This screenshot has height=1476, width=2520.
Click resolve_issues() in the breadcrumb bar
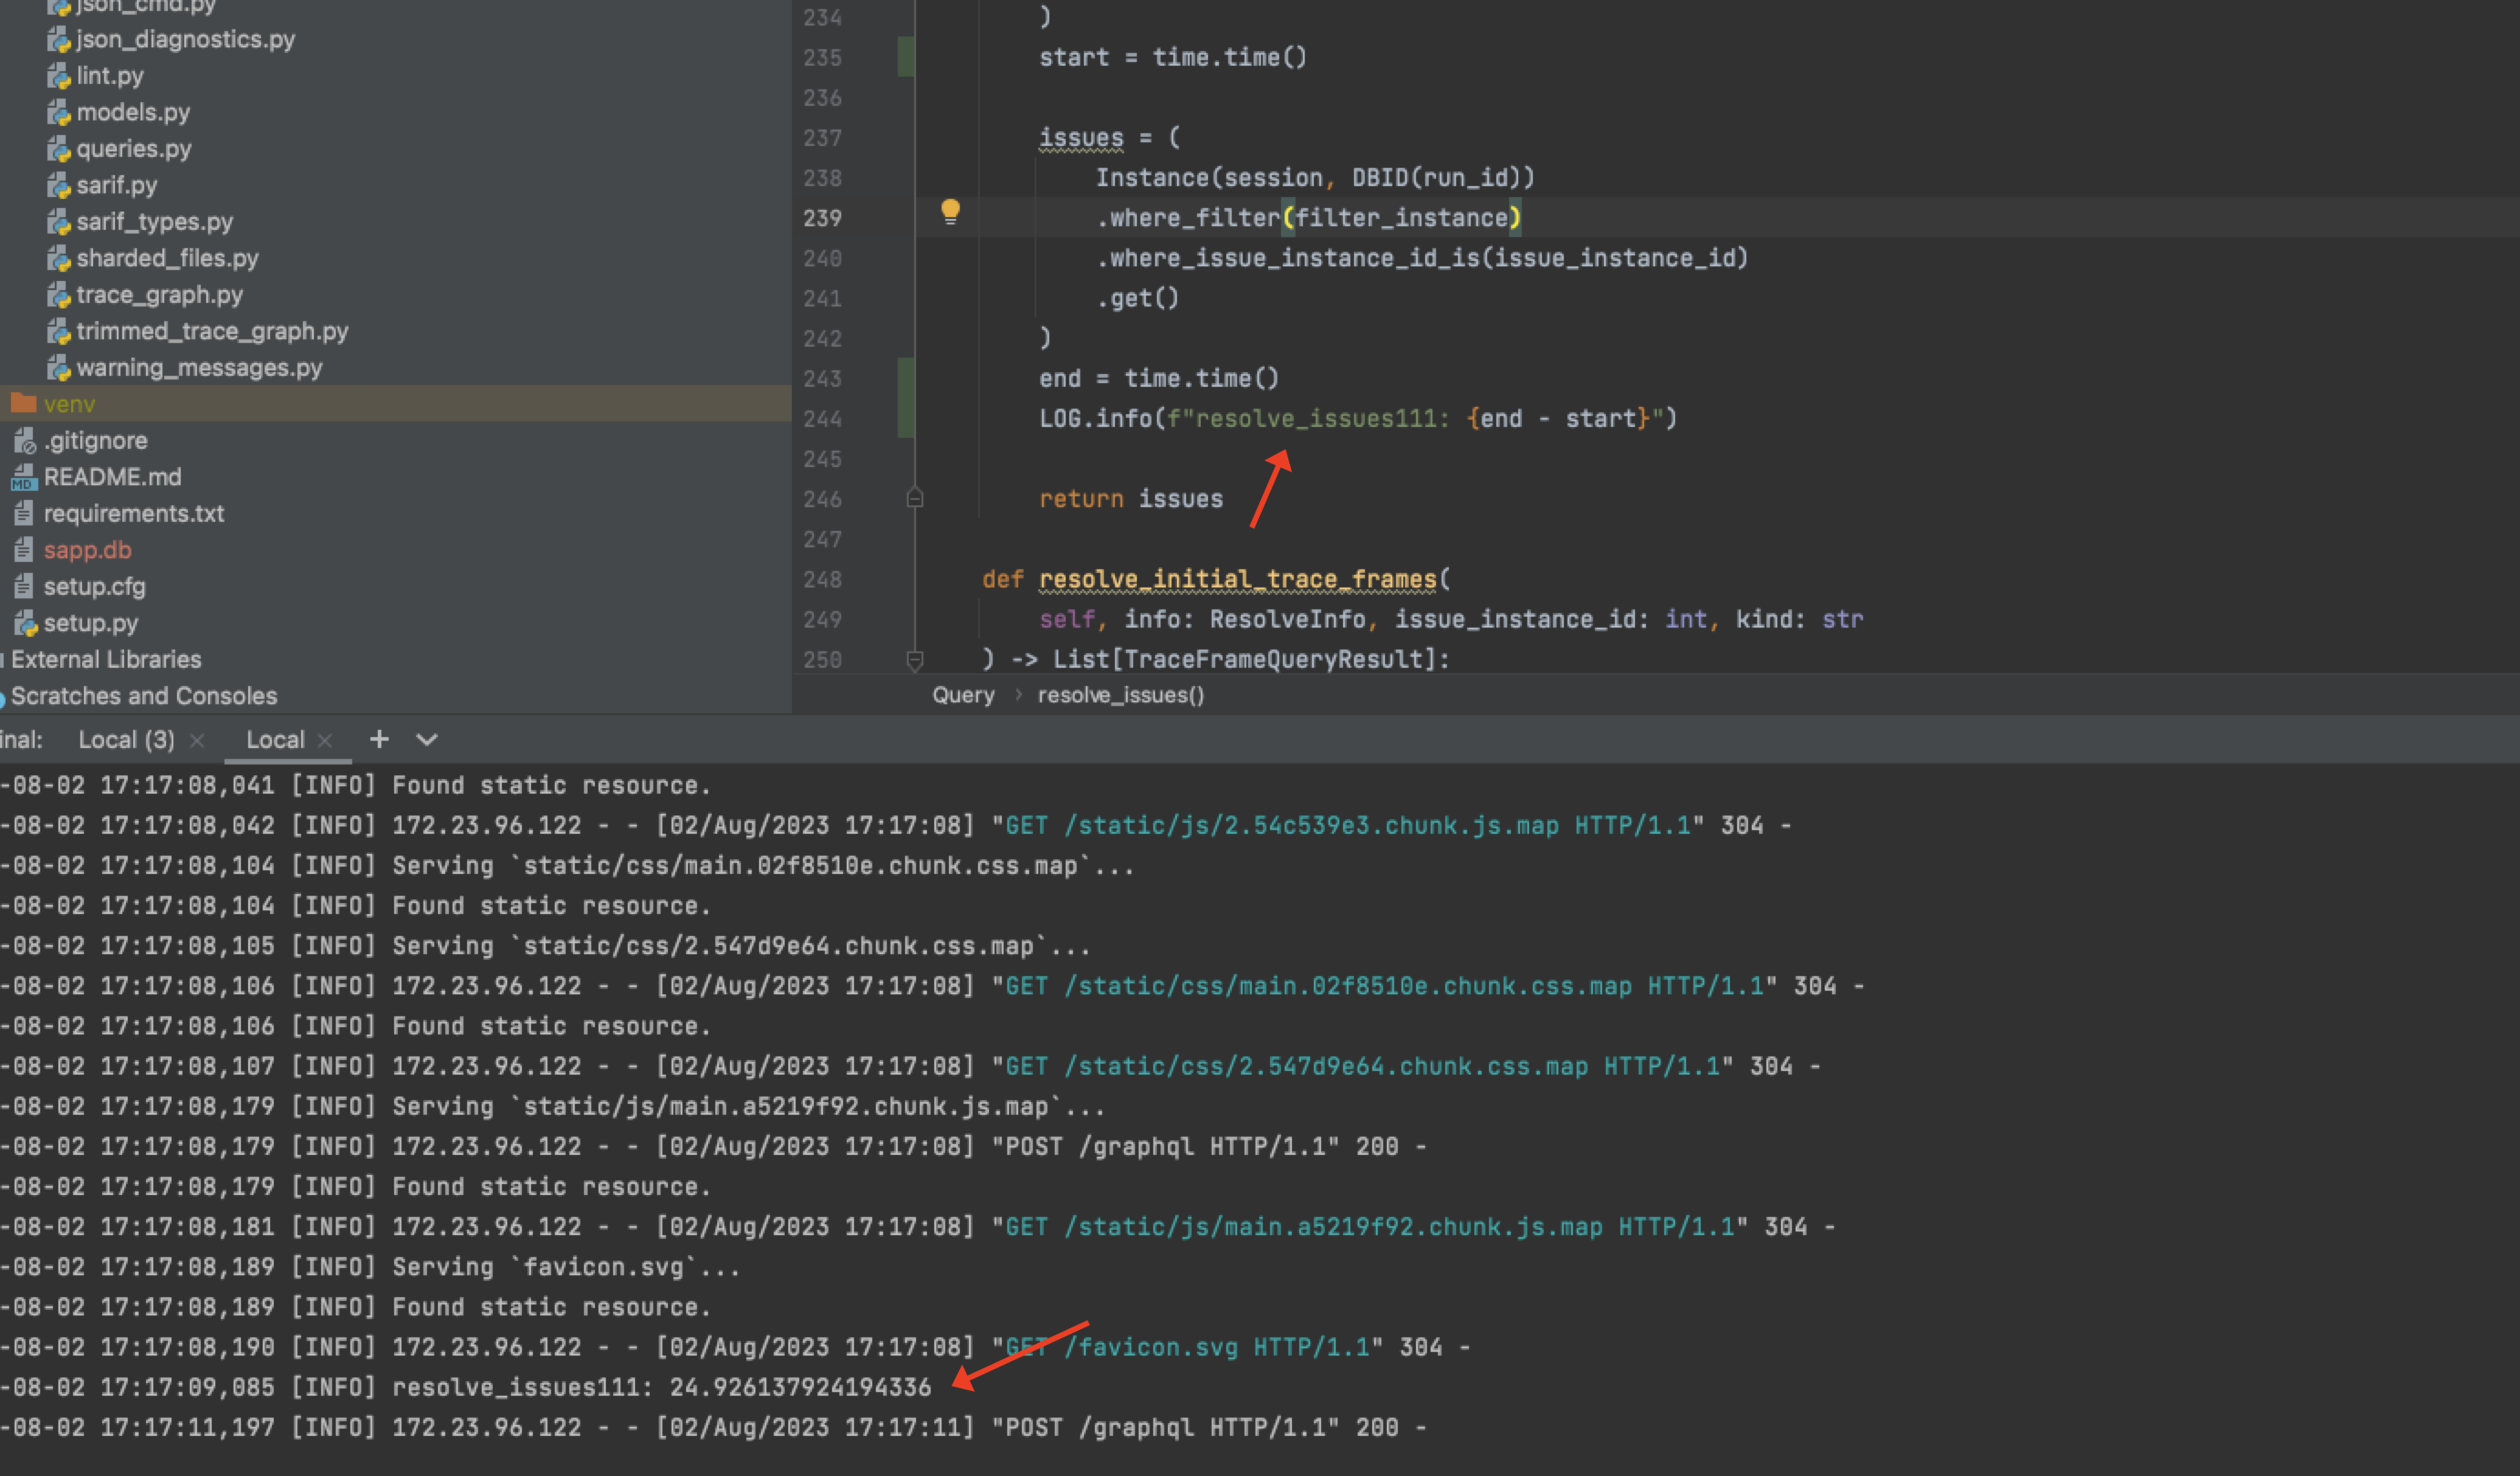pos(1122,694)
